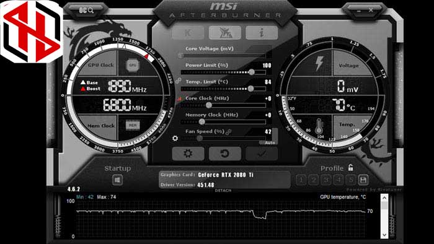Save profile with the floppy disk icon
This screenshot has width=434, height=244.
tap(363, 180)
